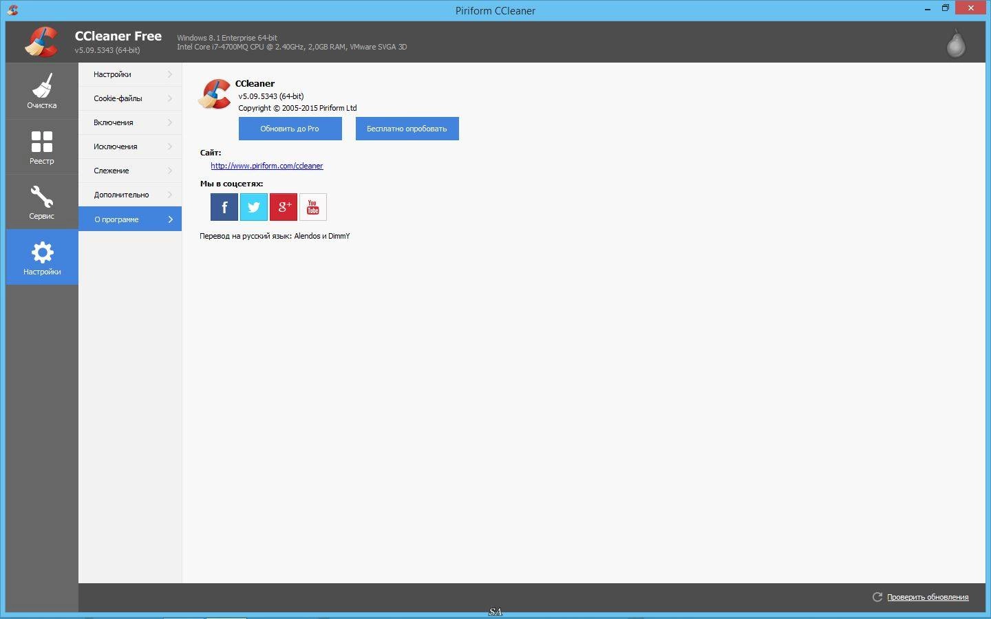Click chevron arrow on Дополнительно row
Viewport: 991px width, 619px height.
(170, 195)
